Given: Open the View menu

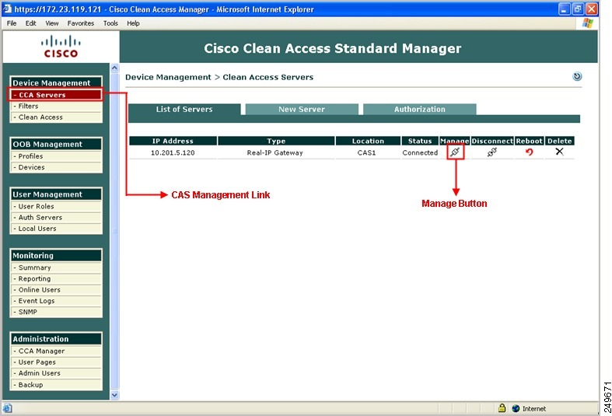Looking at the screenshot, I should [52, 23].
